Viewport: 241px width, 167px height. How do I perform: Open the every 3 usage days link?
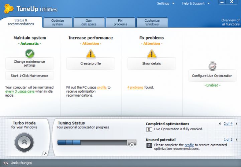click(x=20, y=92)
